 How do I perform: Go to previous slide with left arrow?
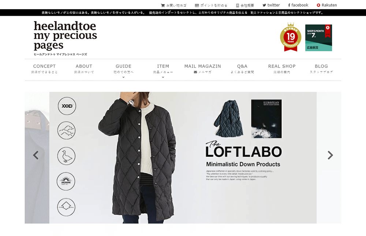tap(36, 155)
